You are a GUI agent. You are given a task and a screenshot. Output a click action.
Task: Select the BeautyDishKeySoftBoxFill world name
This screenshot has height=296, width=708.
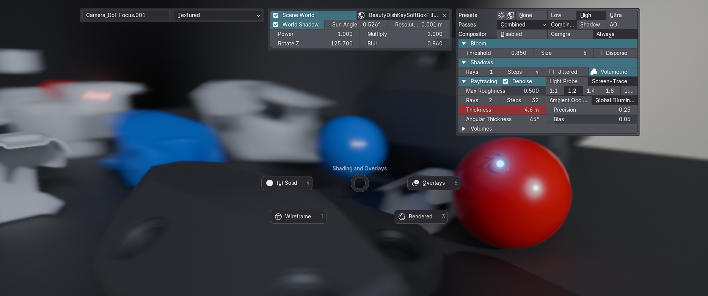(x=403, y=15)
